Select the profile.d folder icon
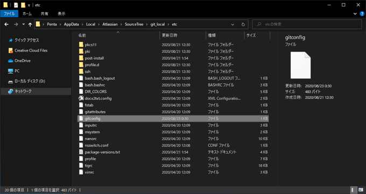This screenshot has height=194, width=366. point(81,65)
